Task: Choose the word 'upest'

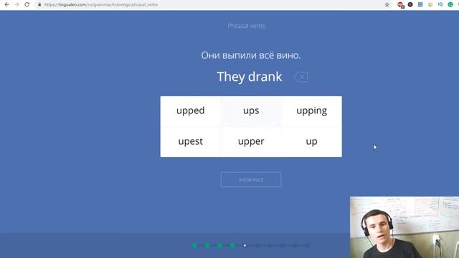Action: pos(191,142)
